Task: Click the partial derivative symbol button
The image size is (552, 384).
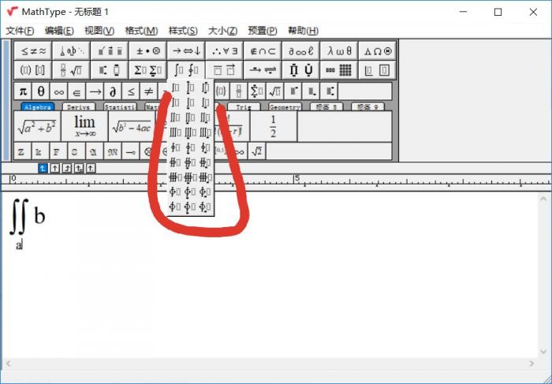Action: (113, 91)
